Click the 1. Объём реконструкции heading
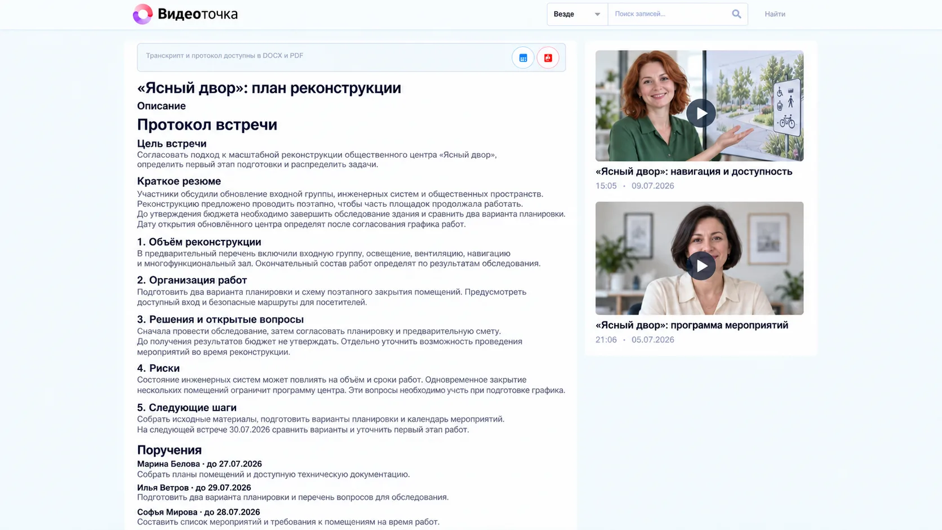The height and width of the screenshot is (530, 942). 199,242
